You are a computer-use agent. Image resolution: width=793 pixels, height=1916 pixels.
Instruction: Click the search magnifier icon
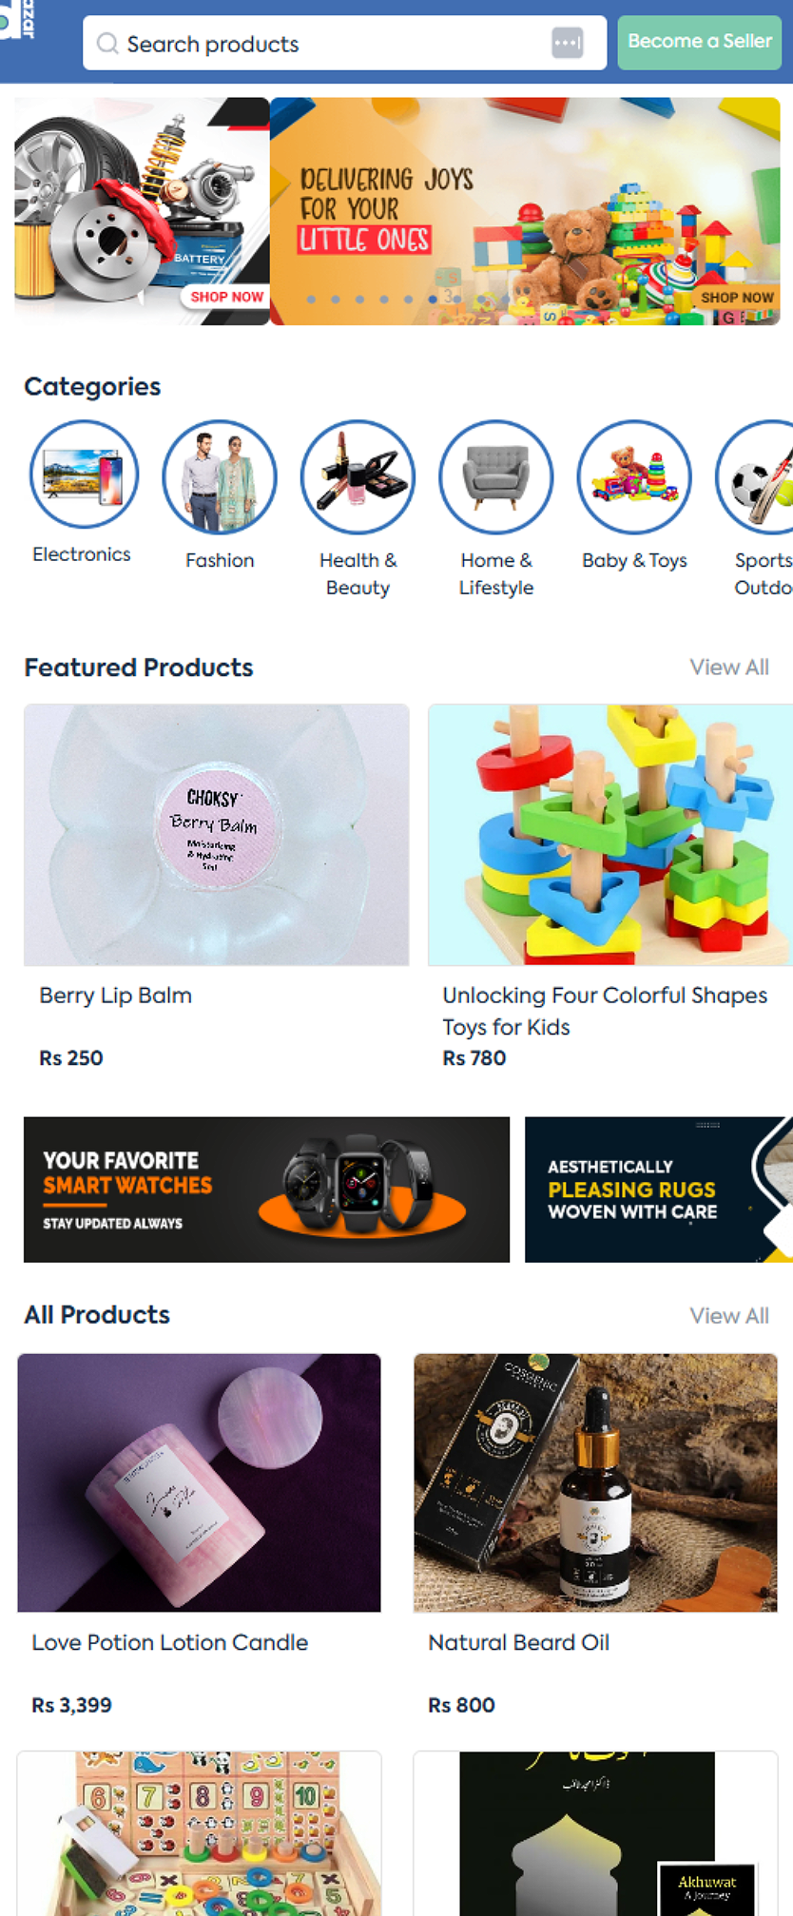pyautogui.click(x=107, y=44)
